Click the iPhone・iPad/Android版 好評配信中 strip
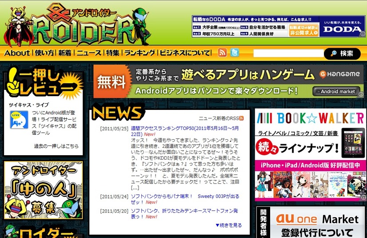This screenshot has width=367, height=238. pyautogui.click(x=311, y=165)
